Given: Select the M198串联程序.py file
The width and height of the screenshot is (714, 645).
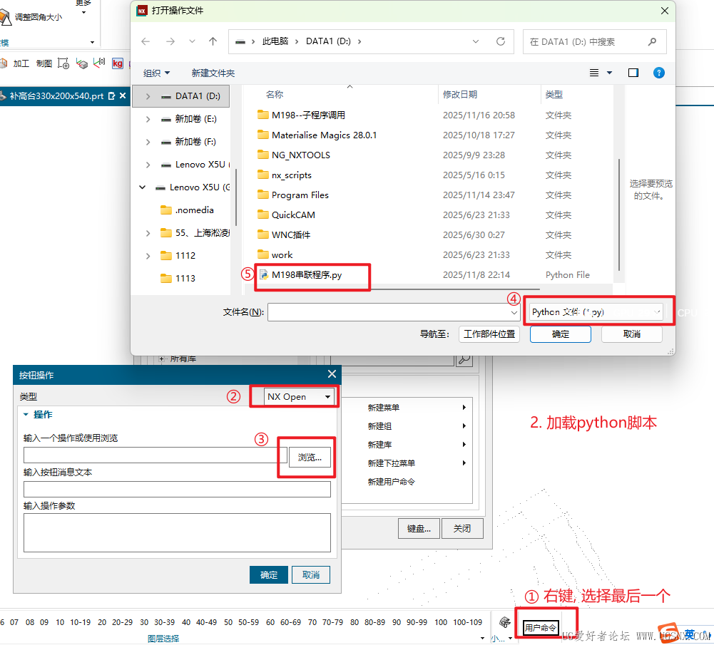Looking at the screenshot, I should 307,274.
